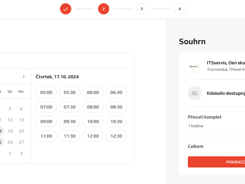The height and width of the screenshot is (184, 245).
Task: Click the completed step one checkmark
Action: click(x=66, y=9)
